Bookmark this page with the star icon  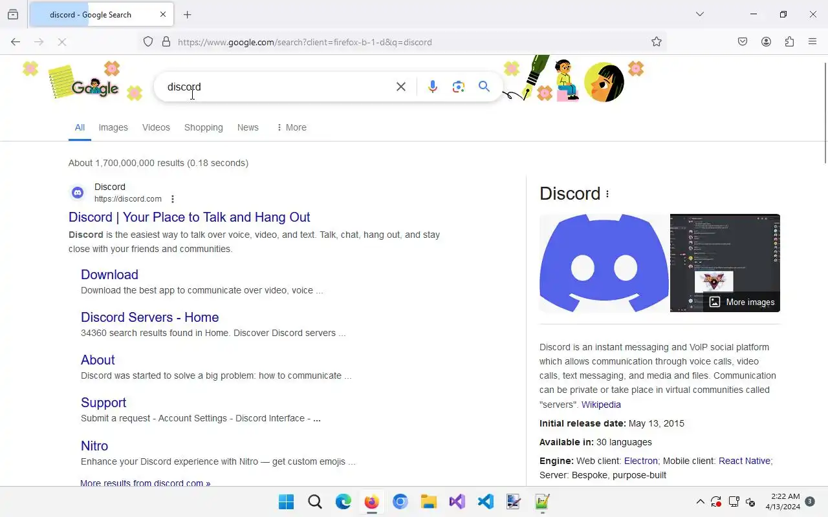coord(657,42)
